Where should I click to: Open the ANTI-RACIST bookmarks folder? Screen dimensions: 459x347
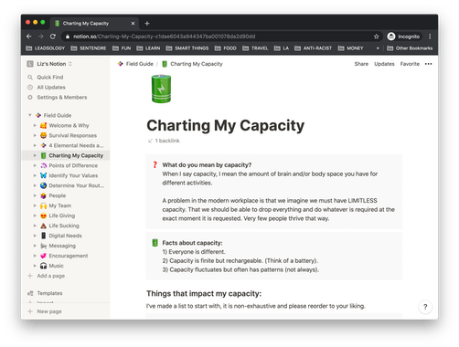point(314,48)
